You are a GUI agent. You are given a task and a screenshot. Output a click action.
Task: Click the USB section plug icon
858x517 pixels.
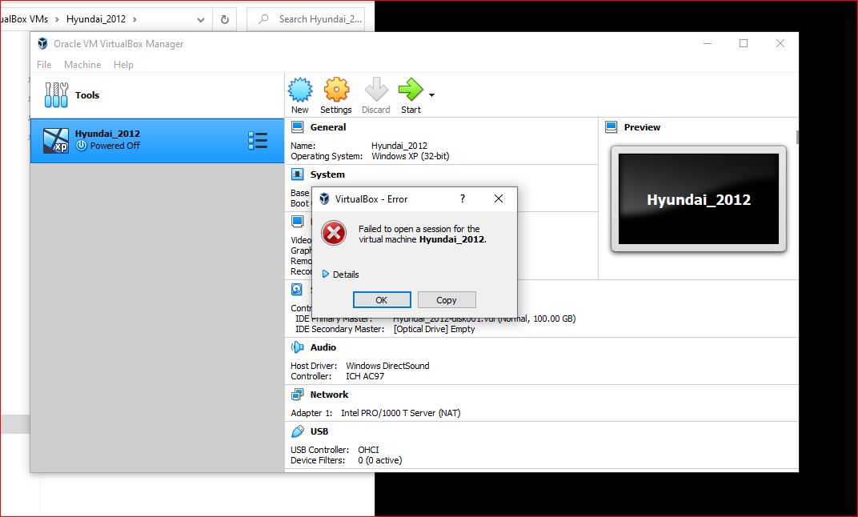(x=297, y=431)
